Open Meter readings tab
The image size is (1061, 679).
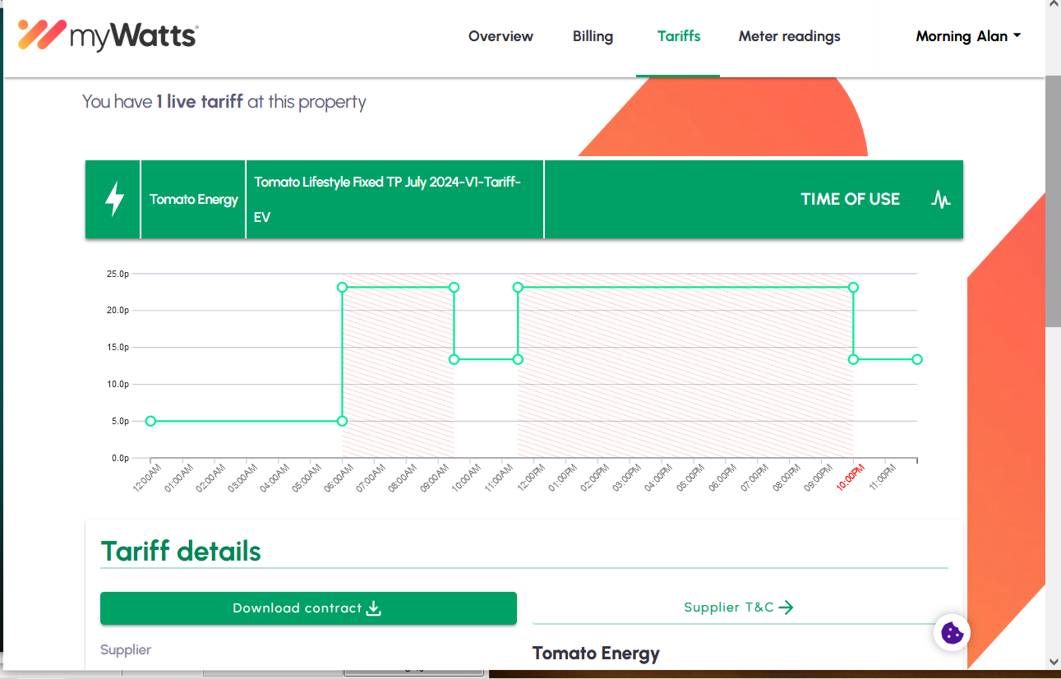click(x=789, y=36)
